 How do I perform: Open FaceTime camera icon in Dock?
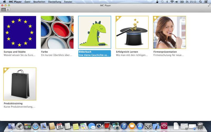(x=100, y=126)
